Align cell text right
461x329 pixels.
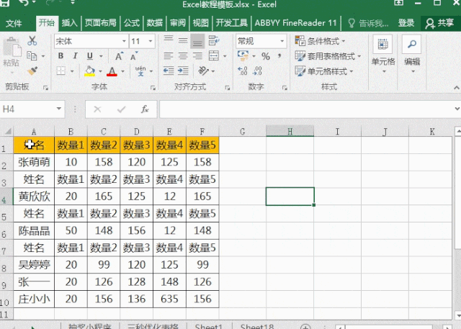click(x=197, y=56)
